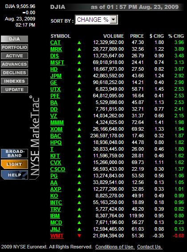Show the DECLINES tab

14,72
